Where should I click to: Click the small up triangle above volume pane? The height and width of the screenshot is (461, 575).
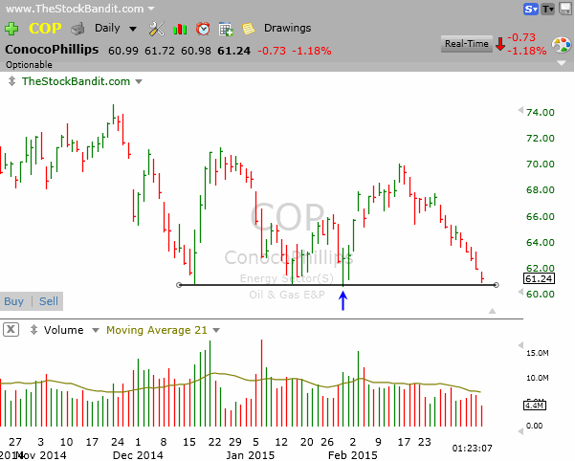[492, 311]
